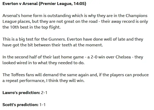154x110 pixels.
Task: Click the bold 'Lawro's prediction:' label
Action: (21, 93)
